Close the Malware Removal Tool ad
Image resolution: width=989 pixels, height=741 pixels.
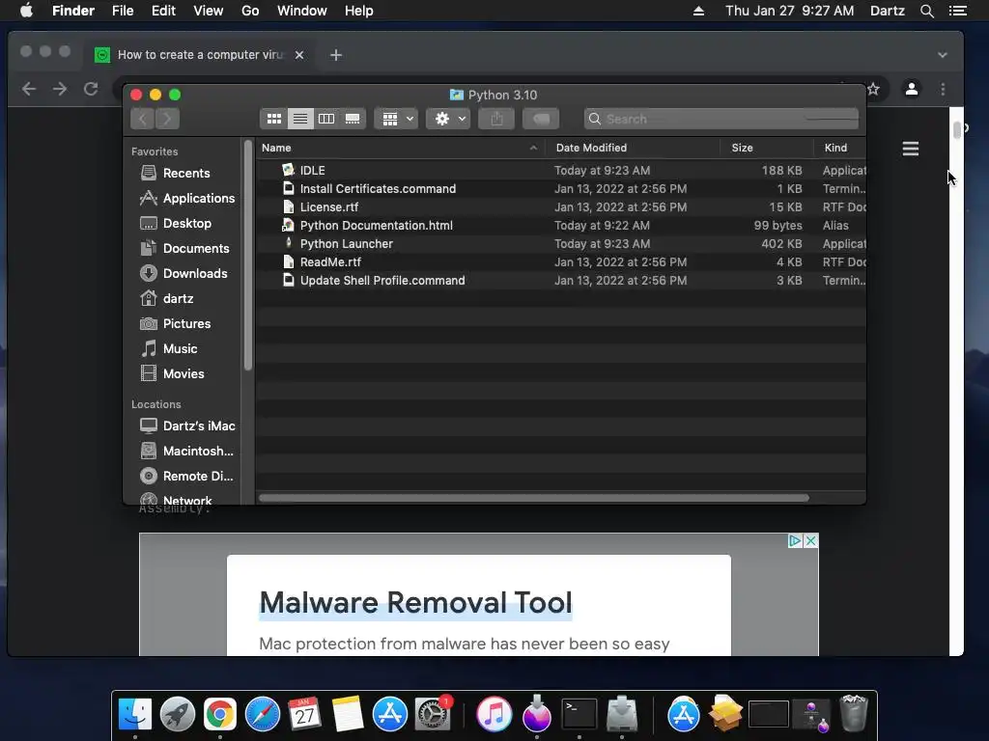pos(811,540)
